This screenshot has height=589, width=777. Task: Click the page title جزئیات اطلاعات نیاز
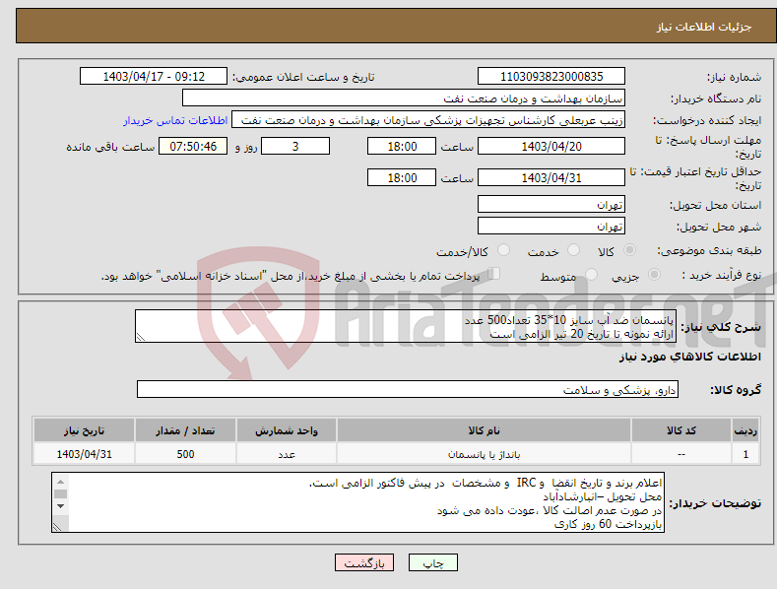[704, 27]
